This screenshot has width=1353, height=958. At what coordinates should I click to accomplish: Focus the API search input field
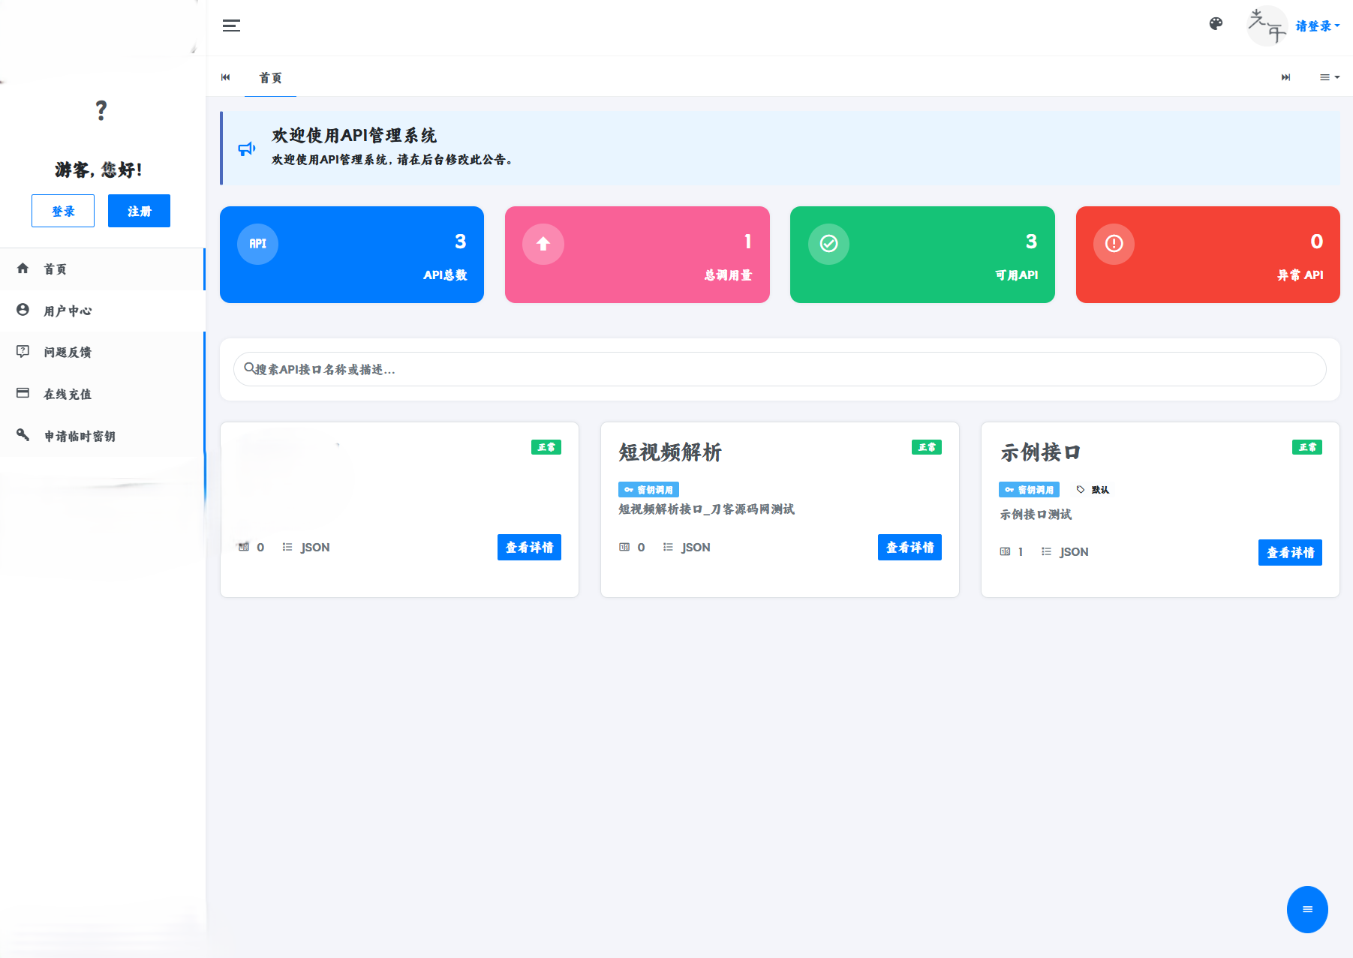[780, 369]
